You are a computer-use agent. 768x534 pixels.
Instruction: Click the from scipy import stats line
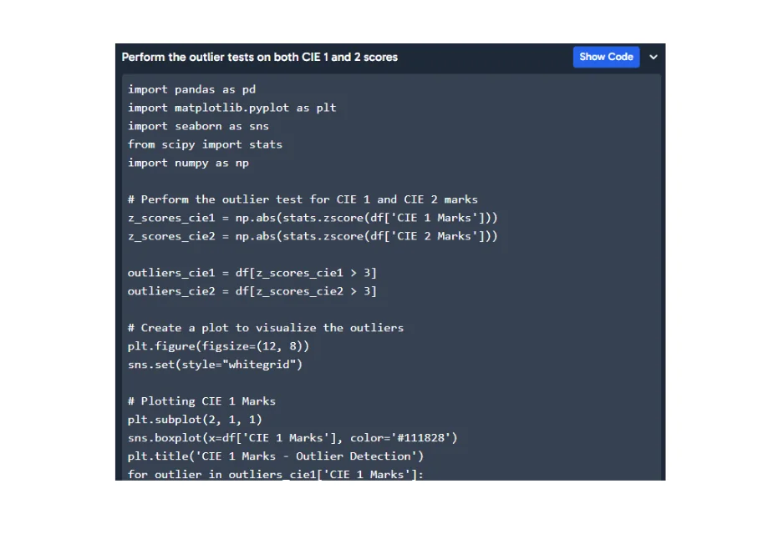[205, 144]
